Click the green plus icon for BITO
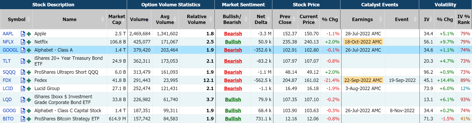The width and height of the screenshot is (472, 123). click(x=29, y=119)
